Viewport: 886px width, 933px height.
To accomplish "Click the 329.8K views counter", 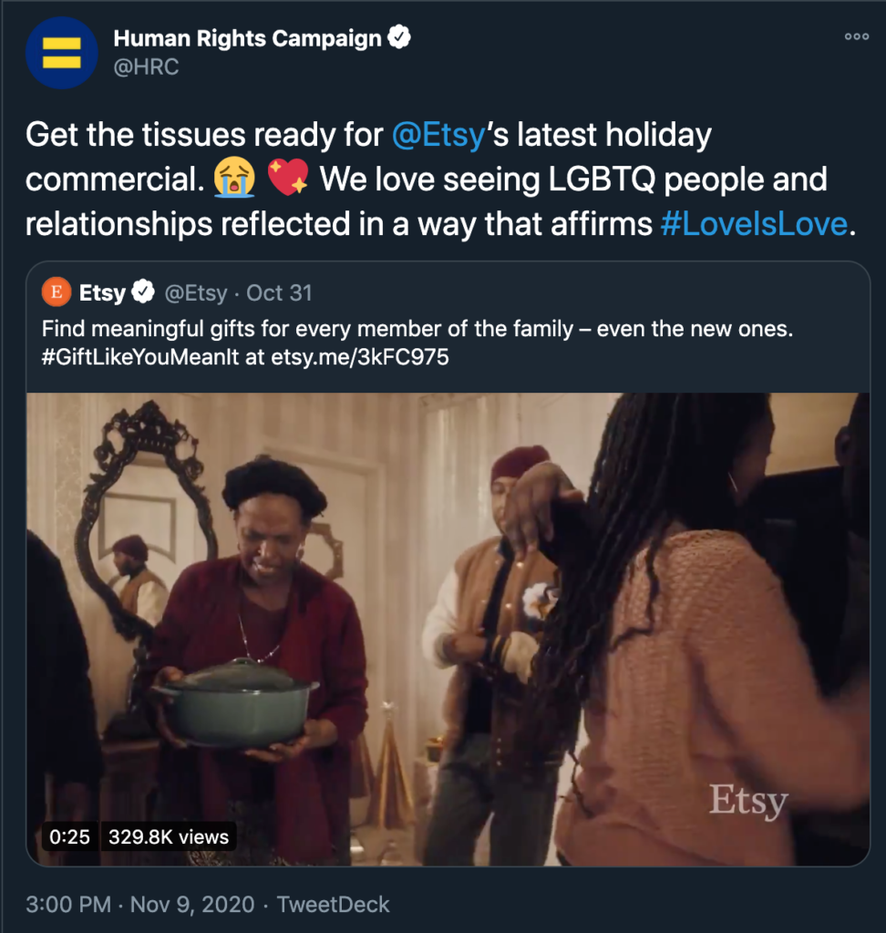I will point(169,836).
